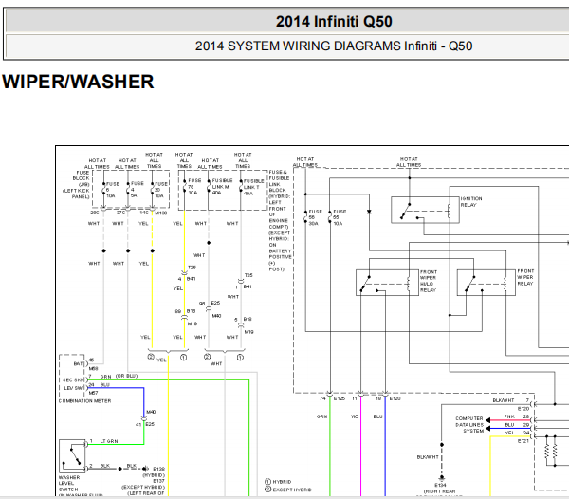Viewport: 569px width, 499px height.
Task: Click the COMBINATION METER label
Action: [x=85, y=401]
